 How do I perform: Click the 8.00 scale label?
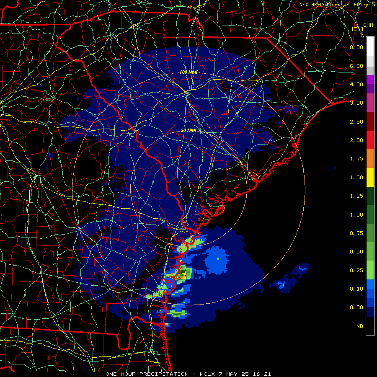click(356, 47)
